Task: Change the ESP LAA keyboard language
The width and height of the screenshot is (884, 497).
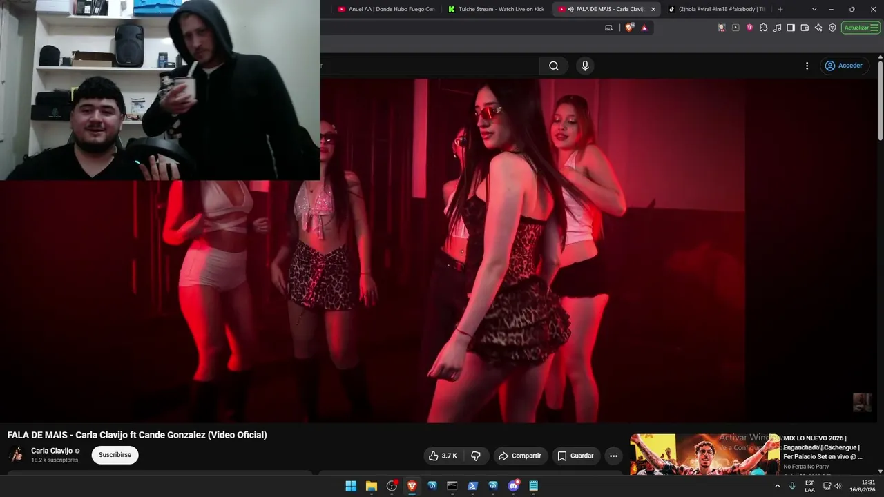Action: point(809,486)
